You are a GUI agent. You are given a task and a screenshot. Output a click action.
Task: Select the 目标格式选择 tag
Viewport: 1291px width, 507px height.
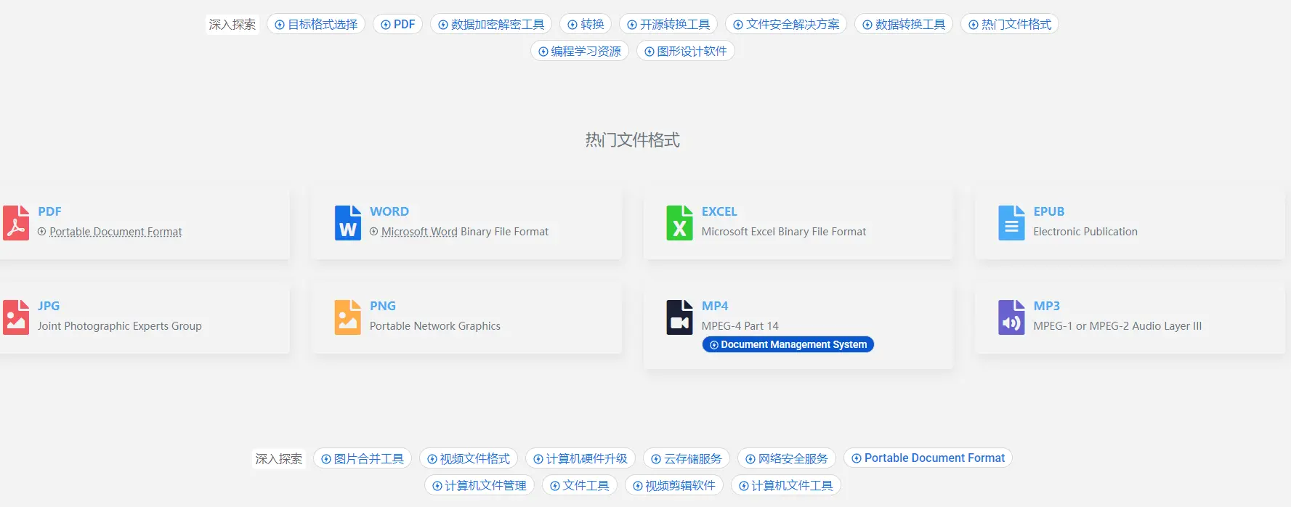point(316,24)
